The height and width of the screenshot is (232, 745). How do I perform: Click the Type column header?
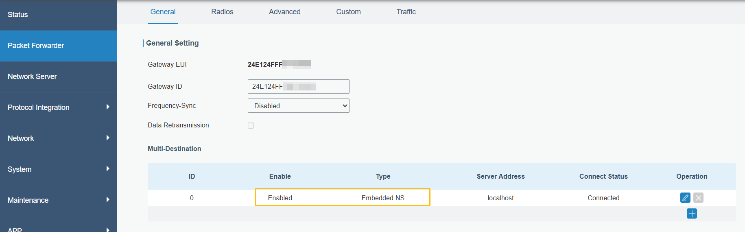383,176
